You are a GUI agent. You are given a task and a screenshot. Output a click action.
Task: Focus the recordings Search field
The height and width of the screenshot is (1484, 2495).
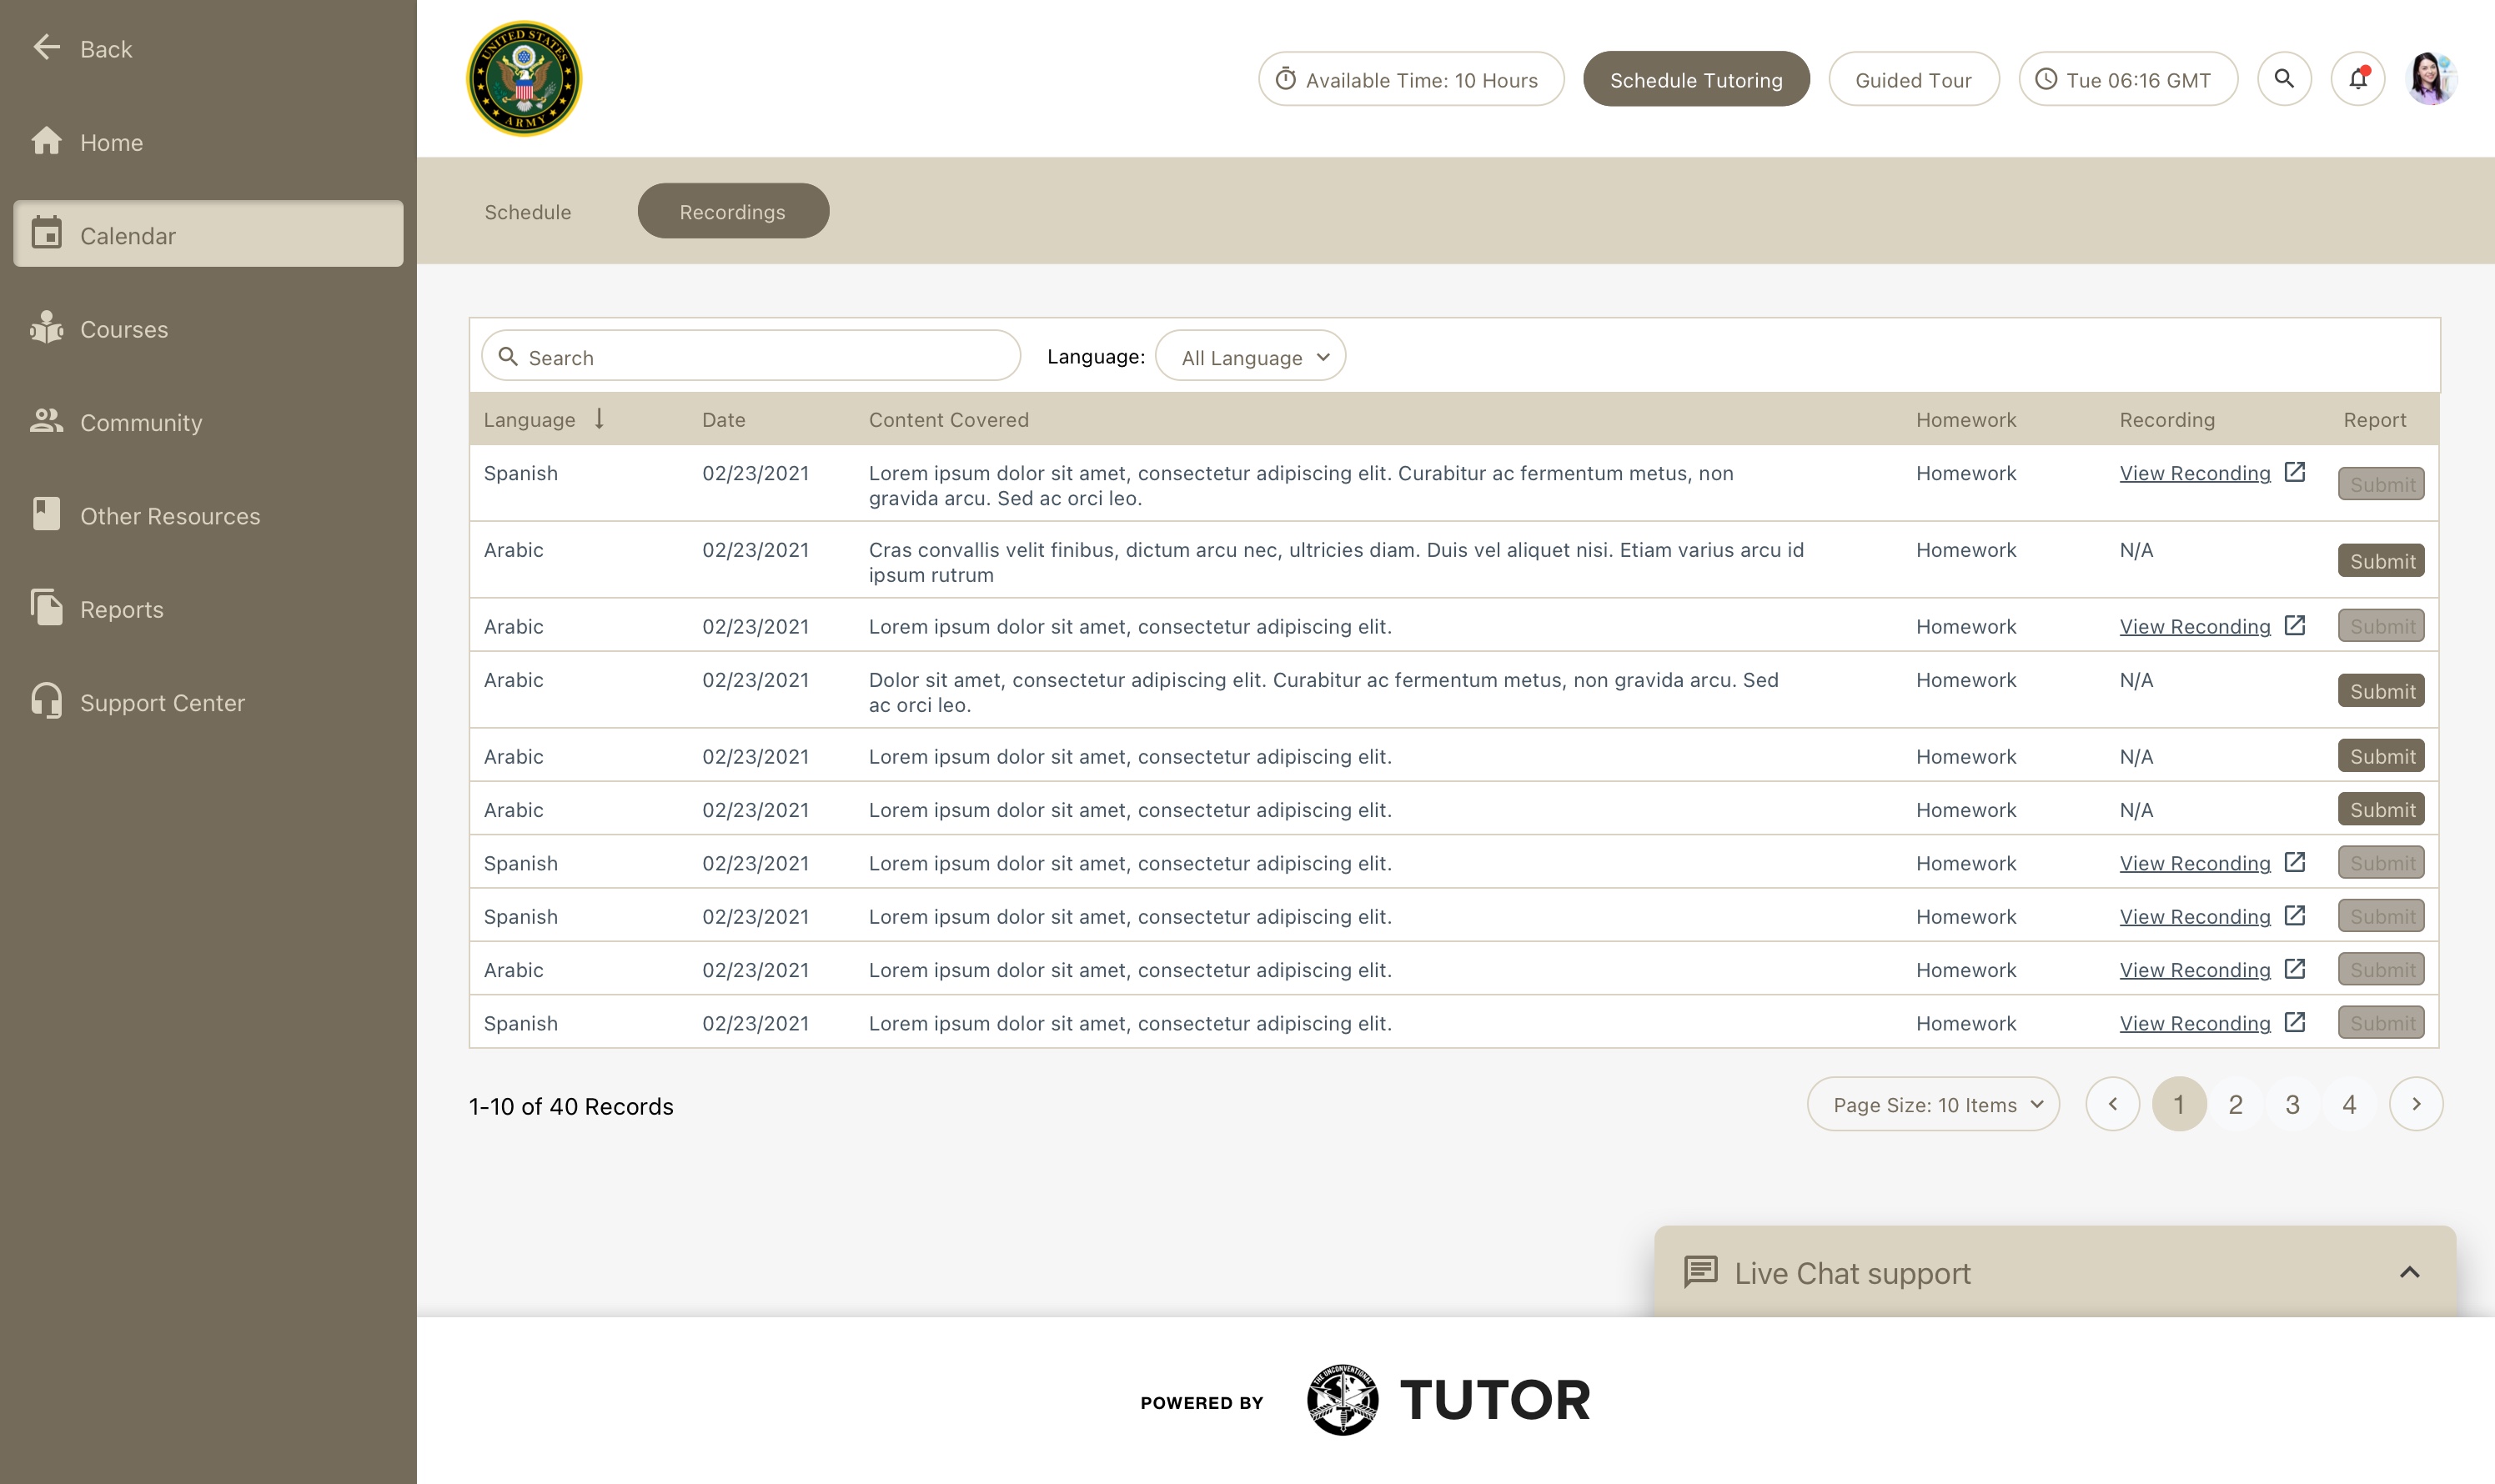[x=751, y=356]
